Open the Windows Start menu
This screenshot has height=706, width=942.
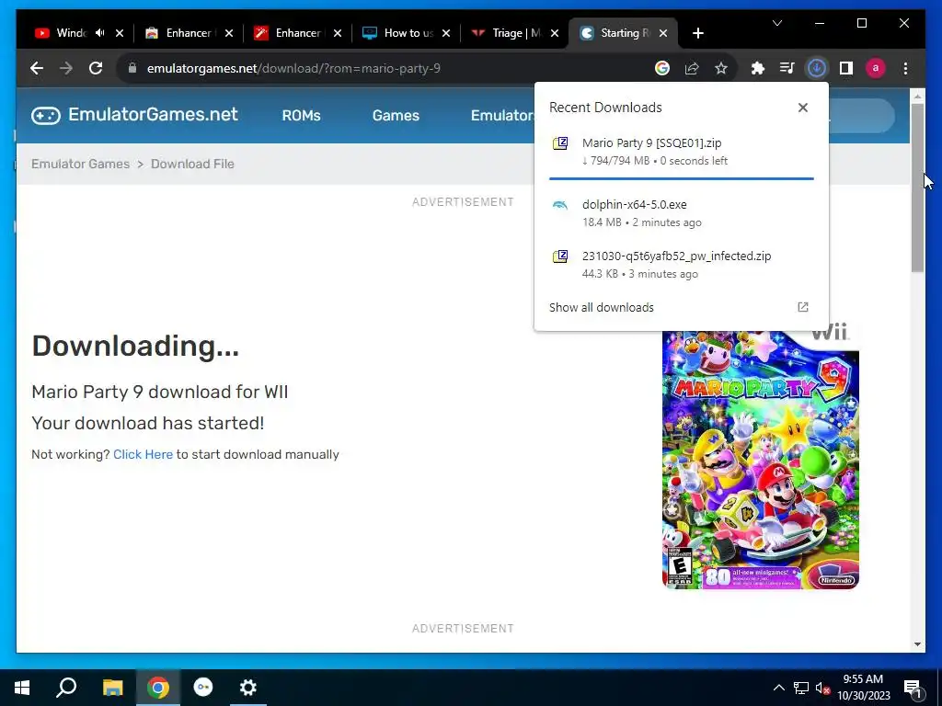22,688
